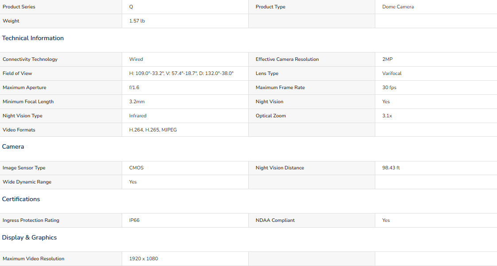The height and width of the screenshot is (266, 497).
Task: Click the Field of View value text
Action: coord(181,73)
